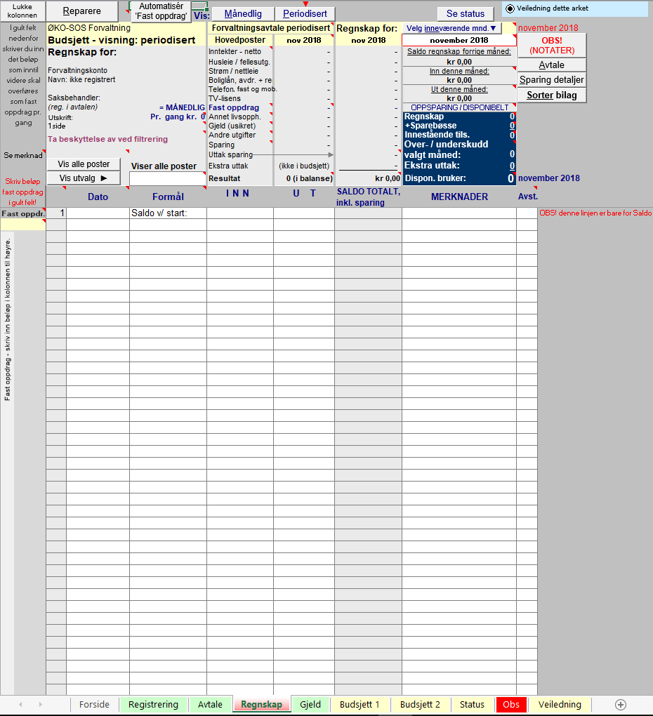Click 'TV-lisens' row label

click(x=224, y=99)
